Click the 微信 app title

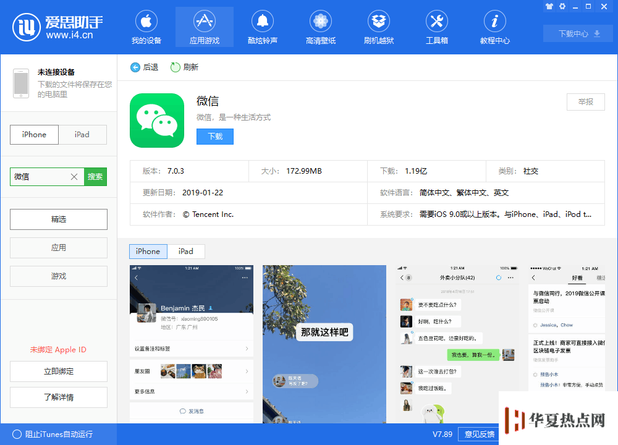click(x=208, y=101)
